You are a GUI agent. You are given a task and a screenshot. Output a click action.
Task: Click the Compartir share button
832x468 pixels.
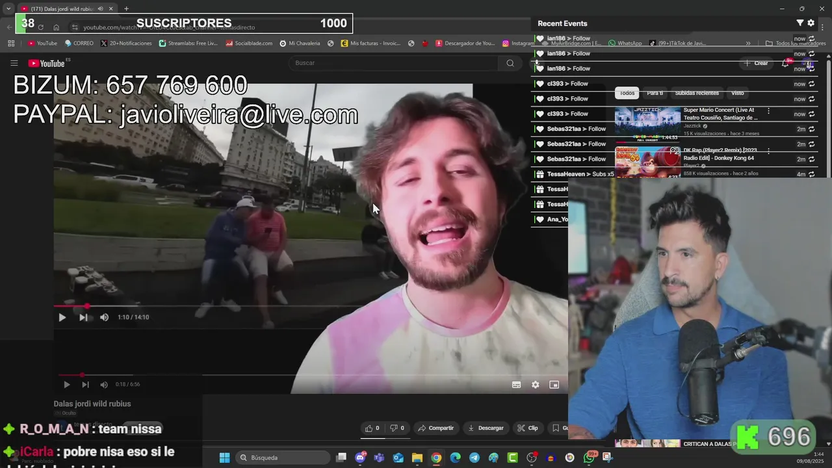pyautogui.click(x=435, y=428)
